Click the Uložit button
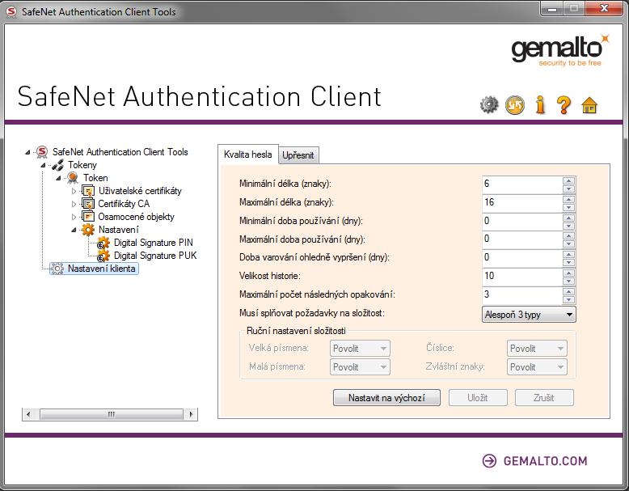This screenshot has height=491, width=629. pyautogui.click(x=478, y=398)
